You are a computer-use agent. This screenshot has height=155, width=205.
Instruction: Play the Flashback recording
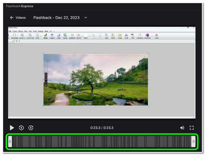click(x=12, y=128)
